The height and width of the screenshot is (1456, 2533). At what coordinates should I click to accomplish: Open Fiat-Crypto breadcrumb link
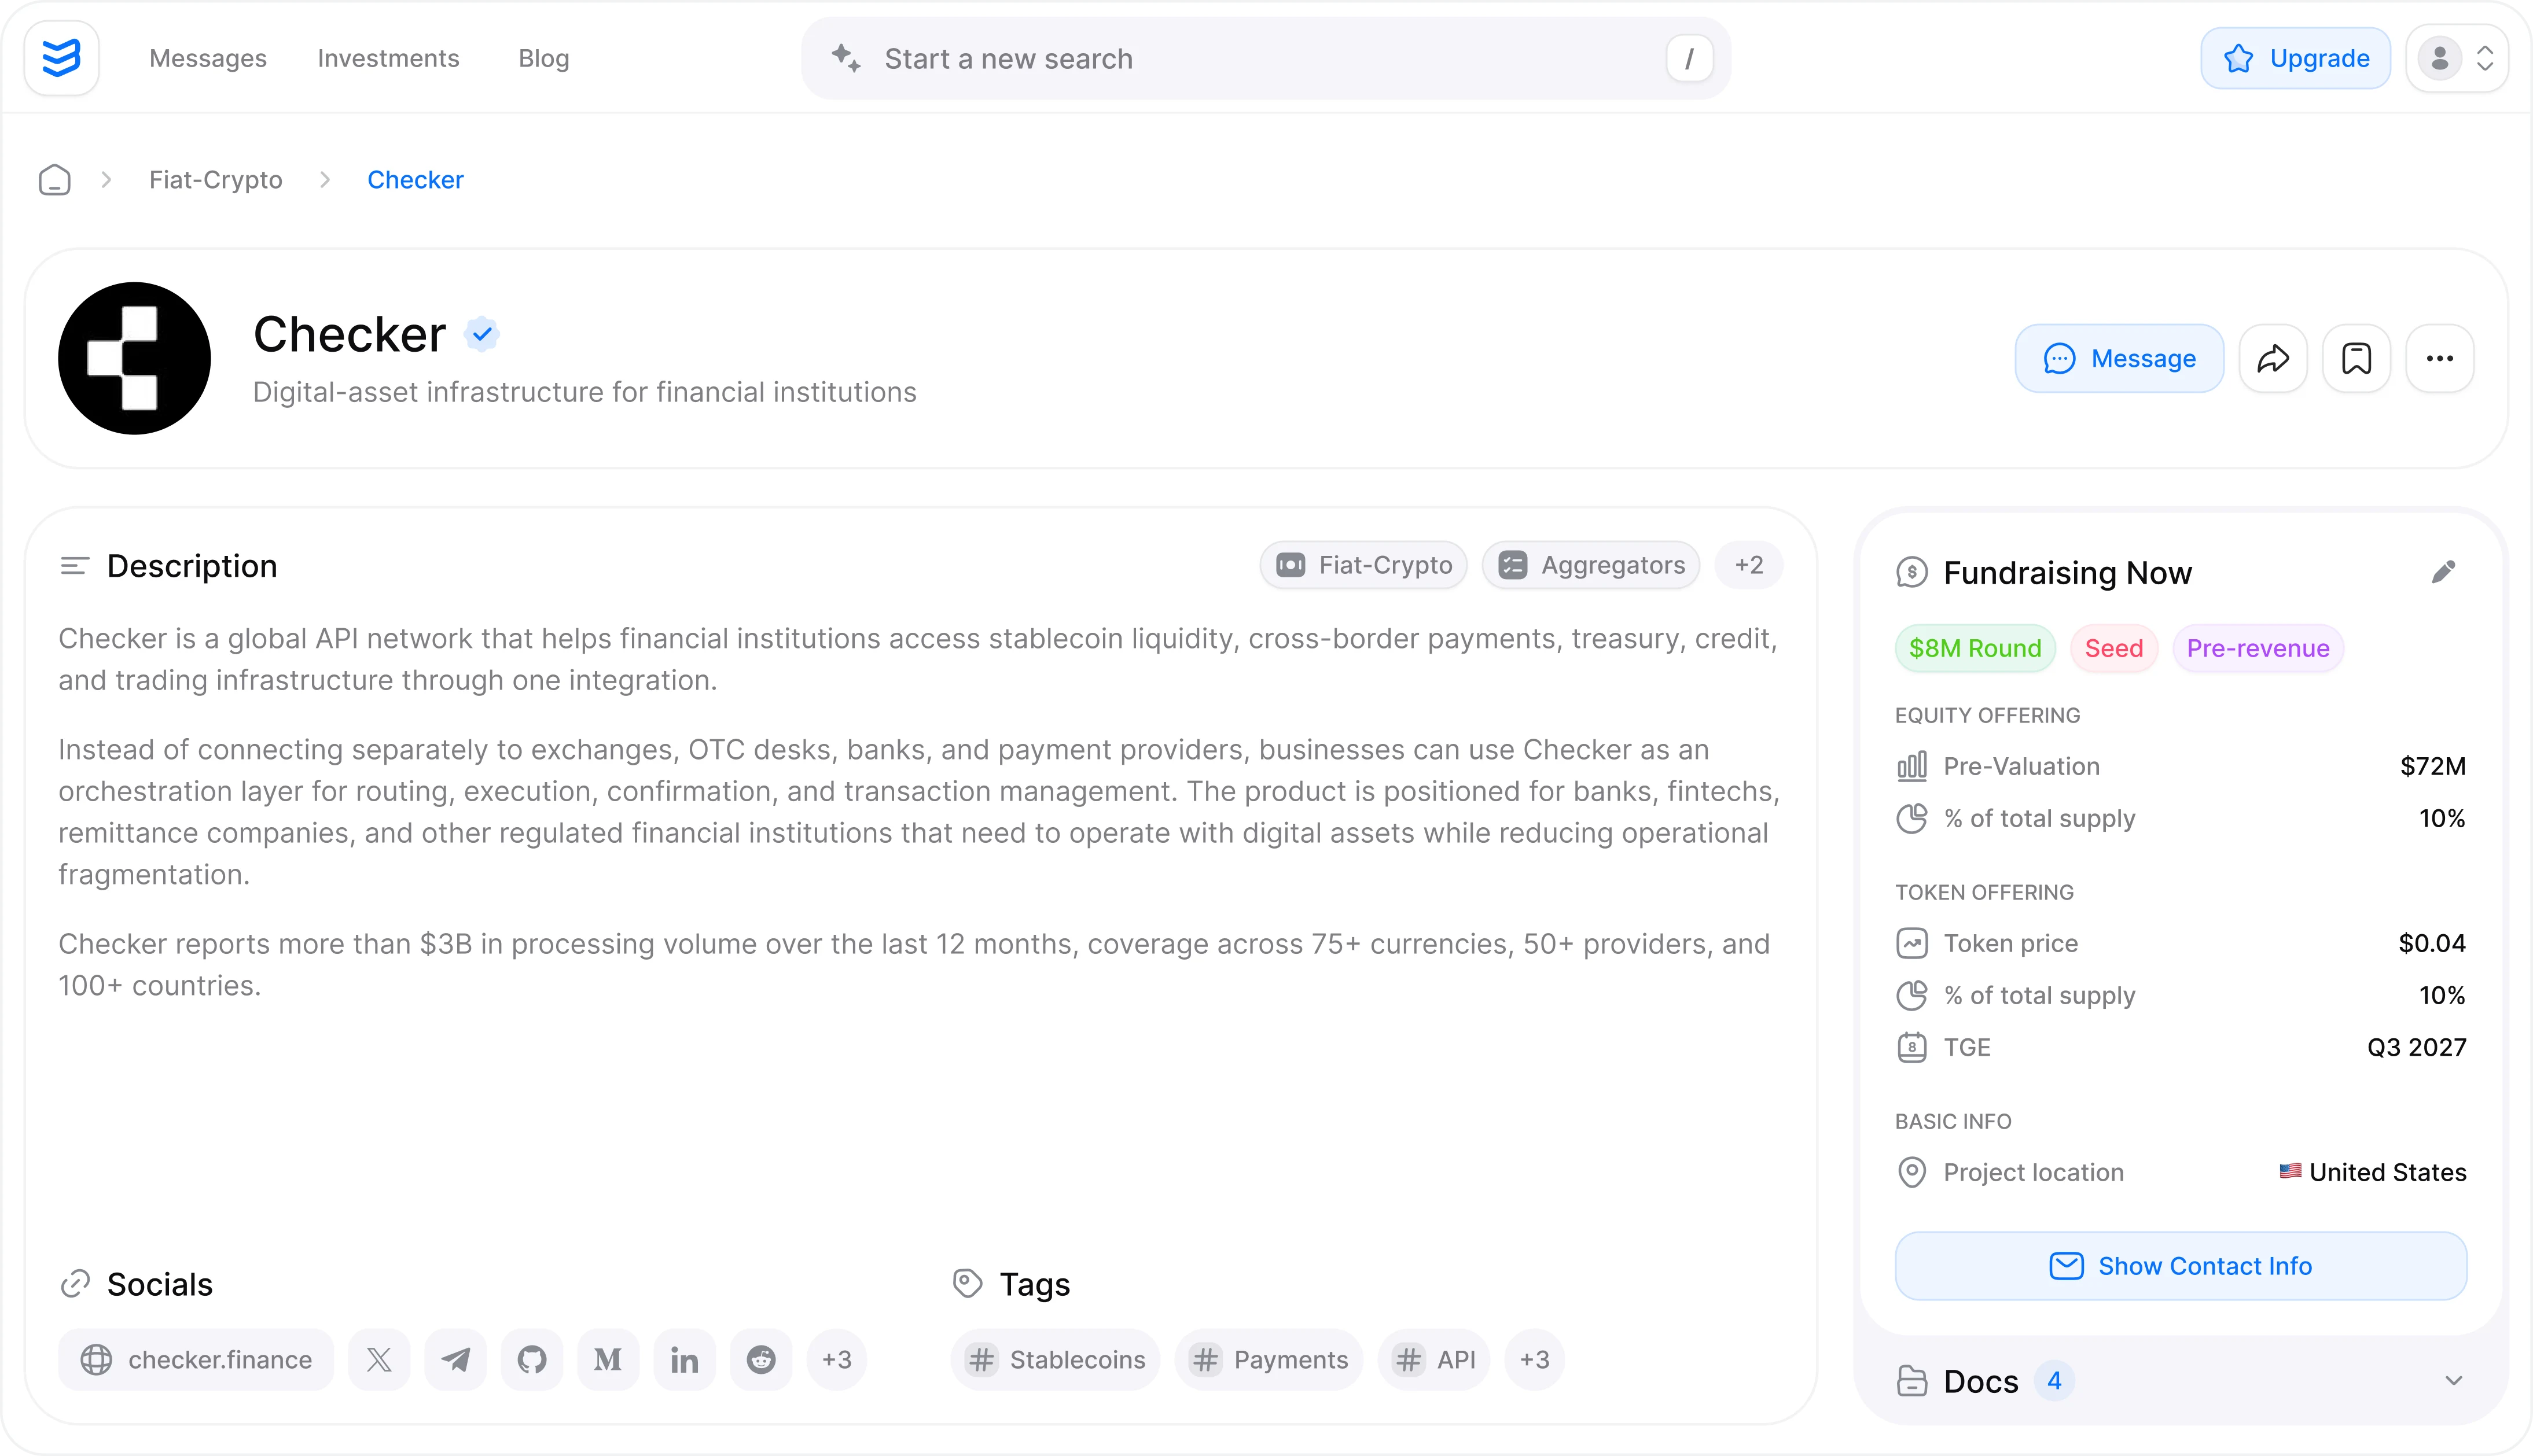pos(216,180)
